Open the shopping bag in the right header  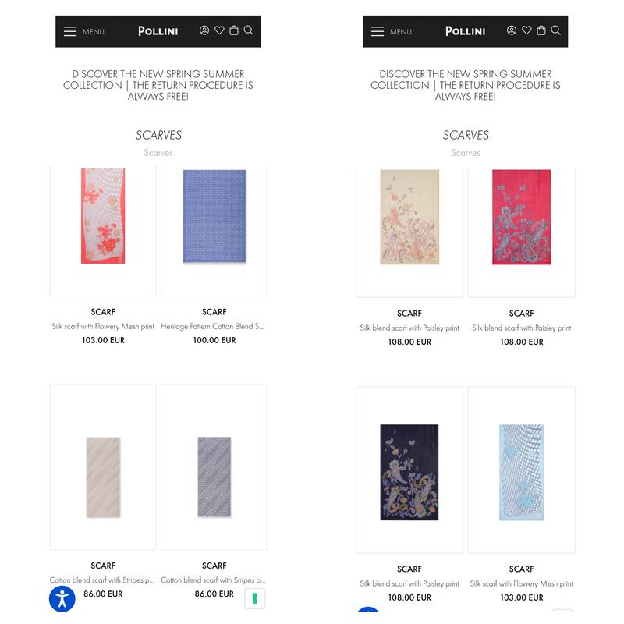pos(541,30)
